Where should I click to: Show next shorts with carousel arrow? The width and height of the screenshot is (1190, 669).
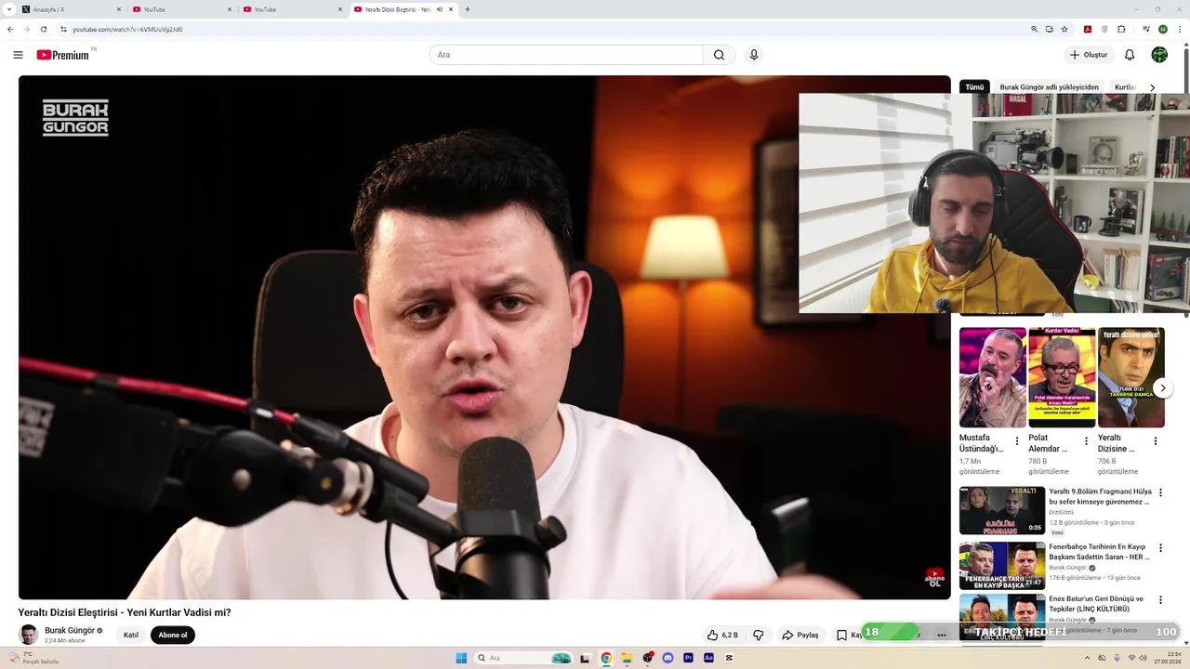pyautogui.click(x=1162, y=387)
